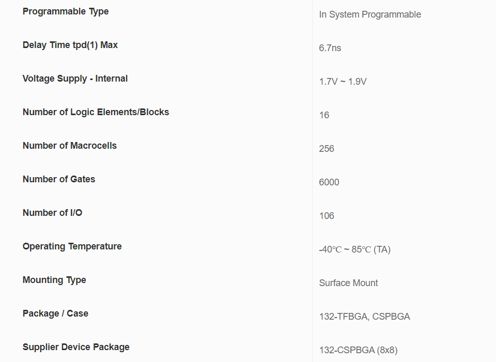Select the 1.7V ~ 1.9V value

pyautogui.click(x=343, y=82)
